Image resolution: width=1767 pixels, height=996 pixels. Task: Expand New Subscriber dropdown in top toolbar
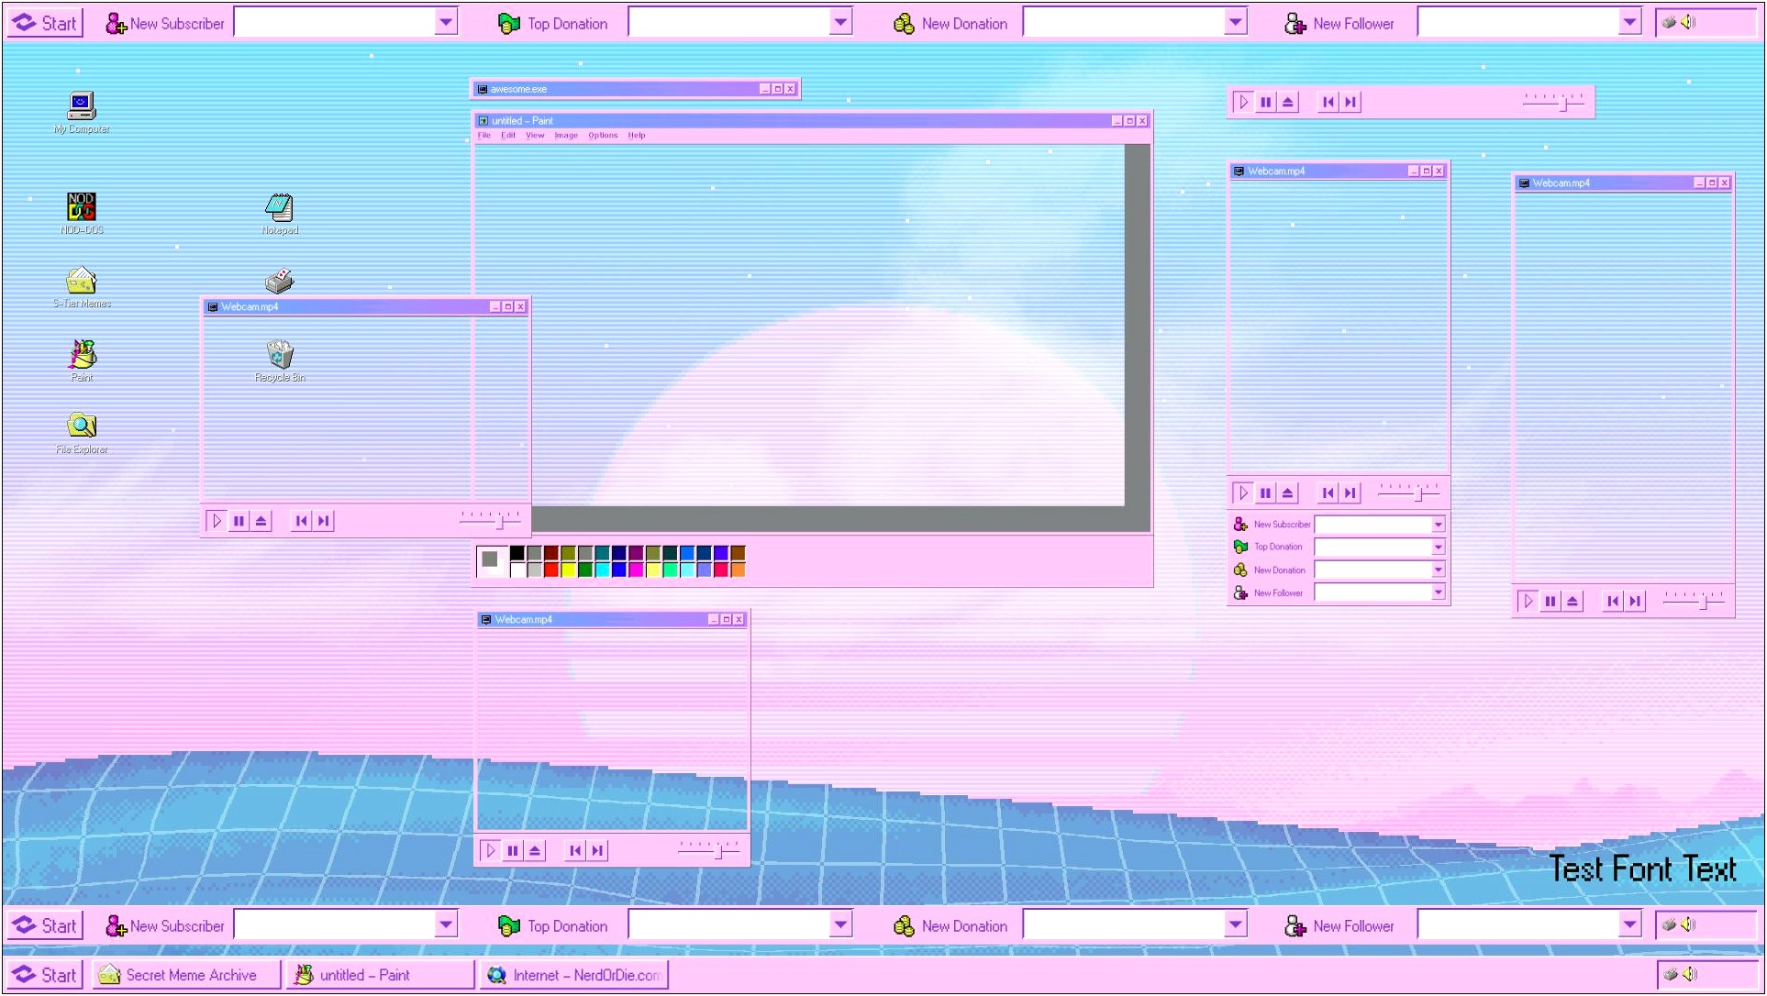[x=450, y=22]
